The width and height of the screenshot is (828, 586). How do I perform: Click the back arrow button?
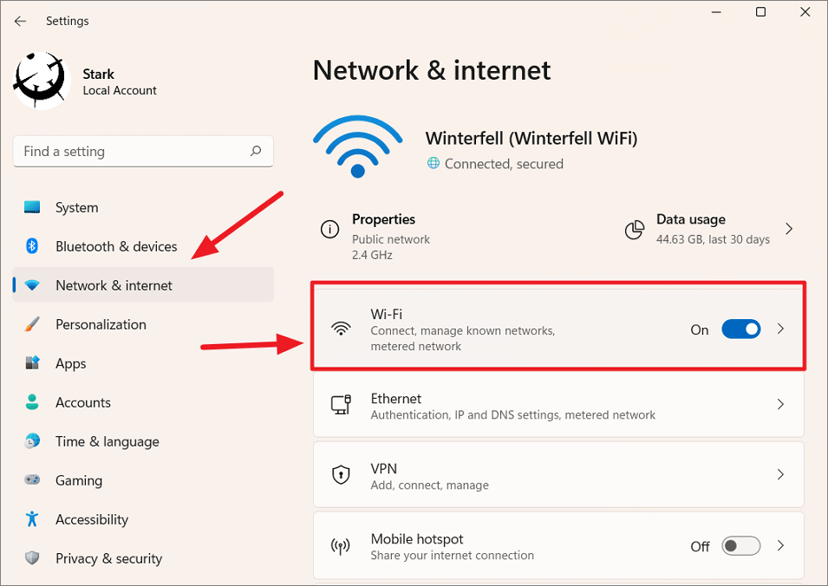(20, 21)
